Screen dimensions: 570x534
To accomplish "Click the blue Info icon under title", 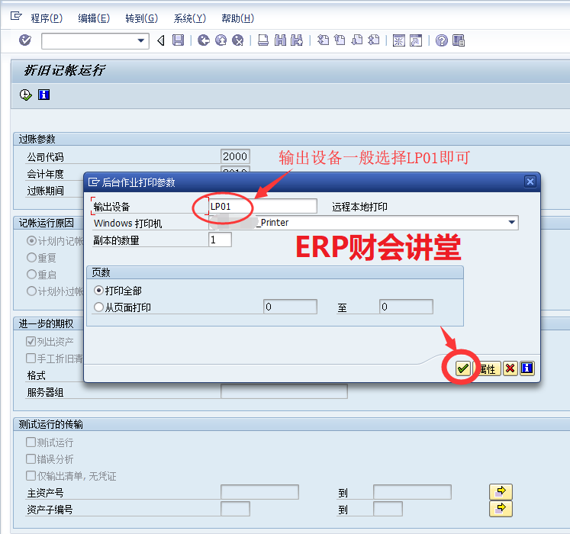I will point(44,95).
